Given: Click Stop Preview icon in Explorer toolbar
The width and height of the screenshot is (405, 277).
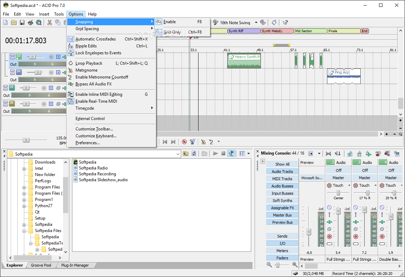Looking at the screenshot, I should 223,154.
